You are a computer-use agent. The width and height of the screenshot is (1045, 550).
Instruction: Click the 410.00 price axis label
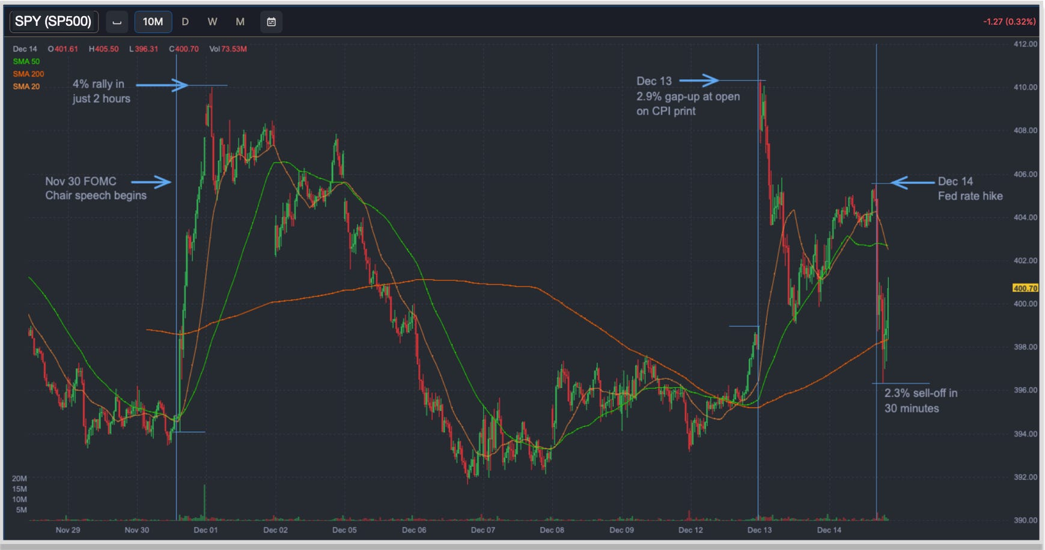click(1025, 87)
